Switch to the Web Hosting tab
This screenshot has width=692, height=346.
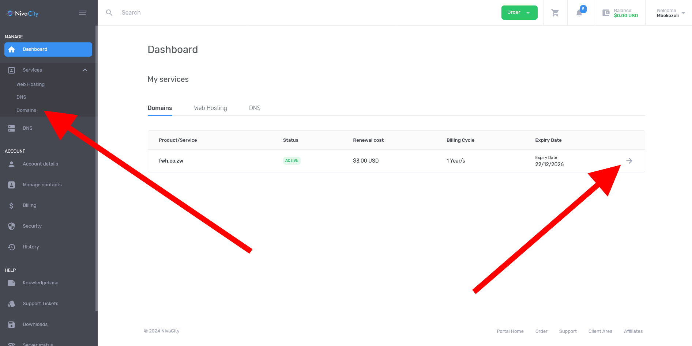[210, 108]
